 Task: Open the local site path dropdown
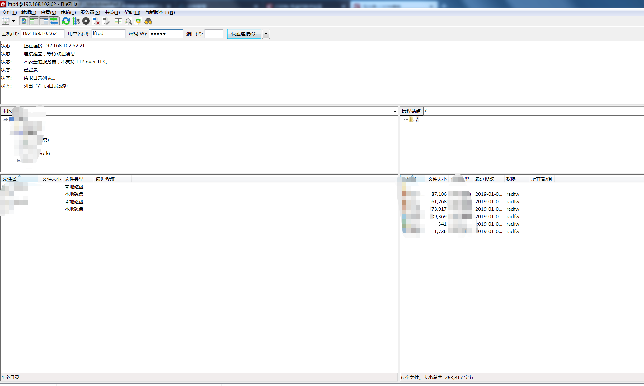(395, 111)
